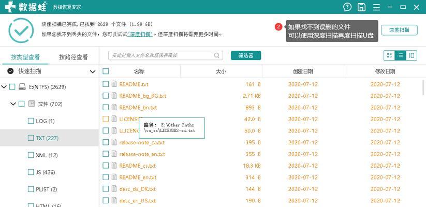Click the 18.3 KB size value
The height and width of the screenshot is (207, 426).
tap(252, 166)
